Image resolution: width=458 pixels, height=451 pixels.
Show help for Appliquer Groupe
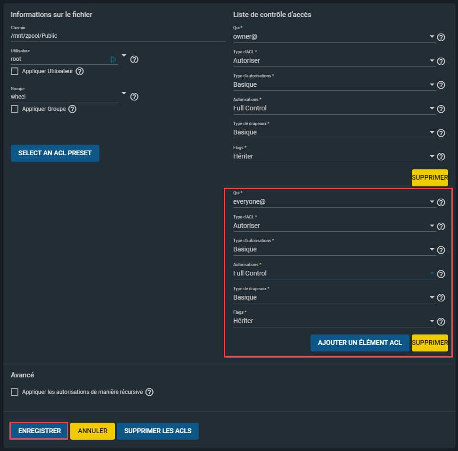pyautogui.click(x=72, y=109)
